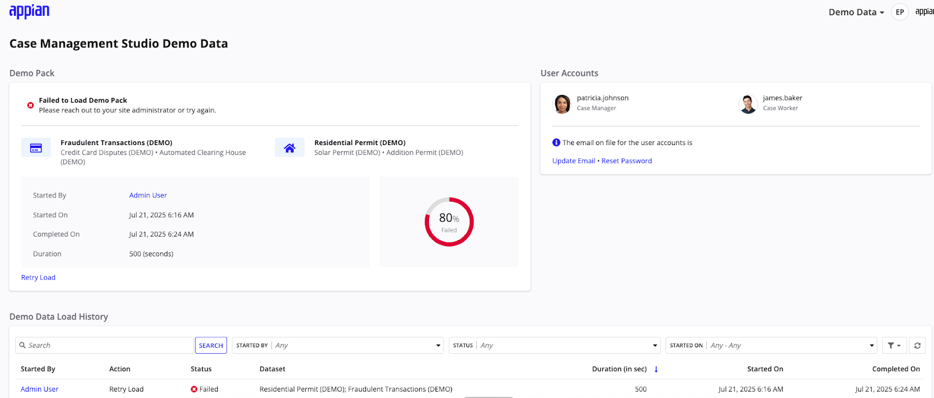This screenshot has width=934, height=398.
Task: Click james.baker username text
Action: click(x=782, y=98)
